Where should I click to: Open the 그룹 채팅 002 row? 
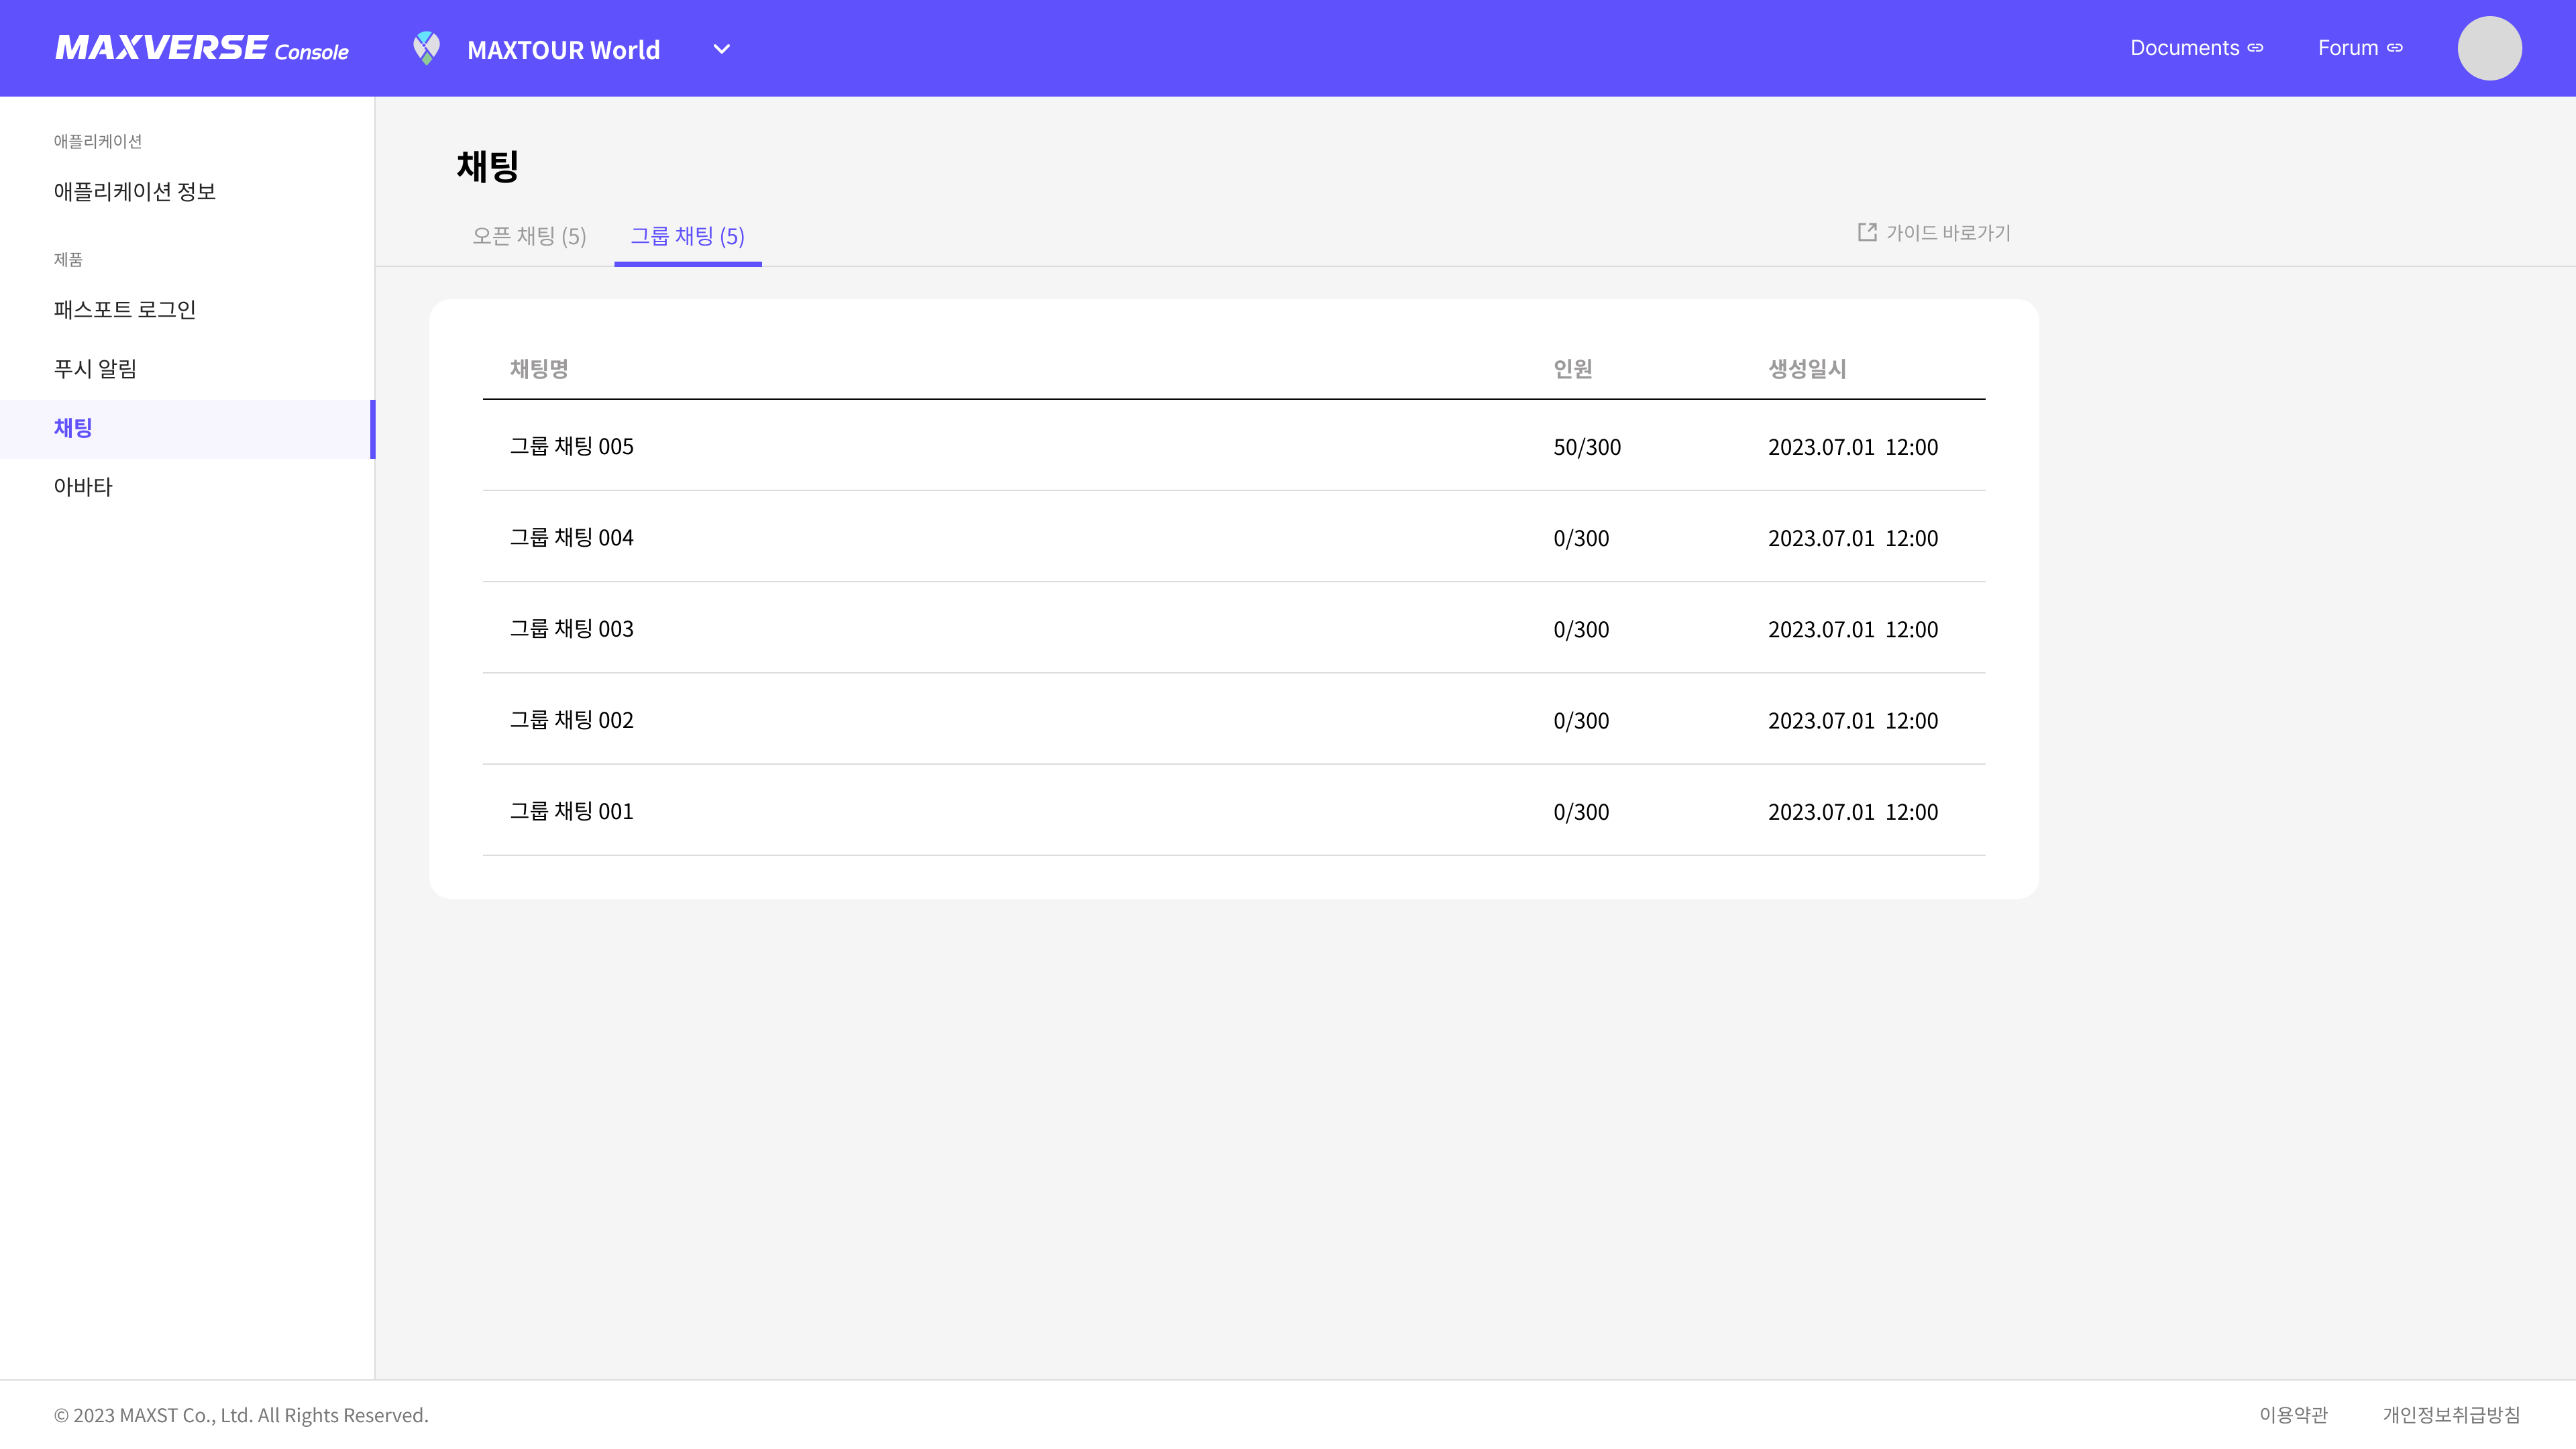coord(1234,718)
